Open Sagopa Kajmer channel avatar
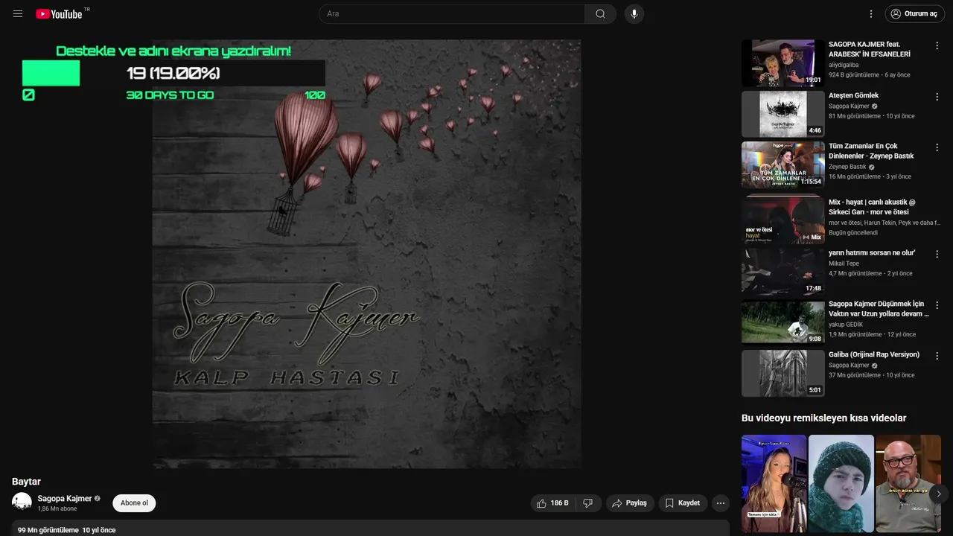Image resolution: width=953 pixels, height=536 pixels. coord(22,502)
